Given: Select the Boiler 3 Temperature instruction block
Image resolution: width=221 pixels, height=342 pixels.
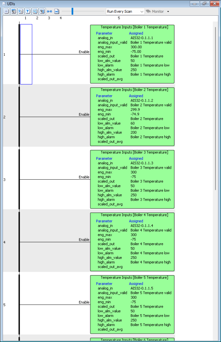Looking at the screenshot, I should (132, 179).
